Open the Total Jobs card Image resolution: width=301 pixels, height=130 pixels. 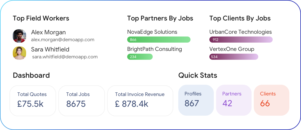(x=82, y=100)
